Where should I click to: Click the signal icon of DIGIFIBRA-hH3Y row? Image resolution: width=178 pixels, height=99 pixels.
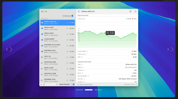coord(42,52)
